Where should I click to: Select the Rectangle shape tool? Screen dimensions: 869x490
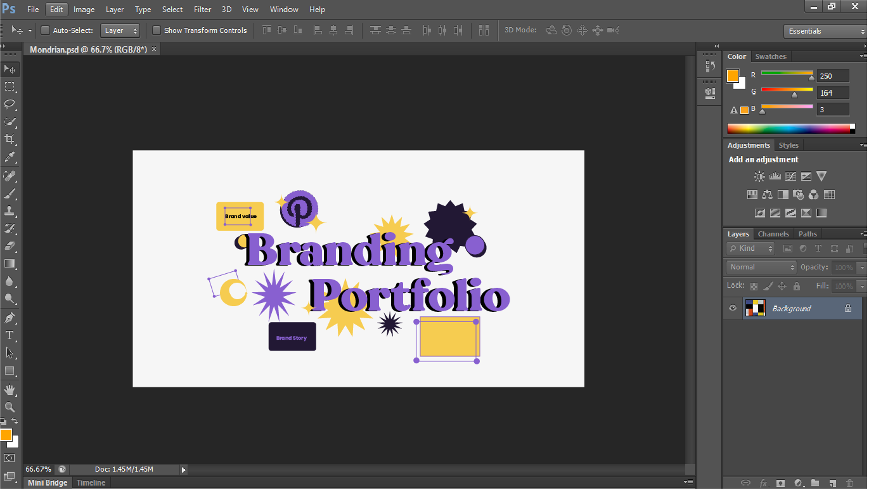(10, 371)
